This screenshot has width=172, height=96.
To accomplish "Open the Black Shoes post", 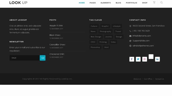I will [x=55, y=35].
